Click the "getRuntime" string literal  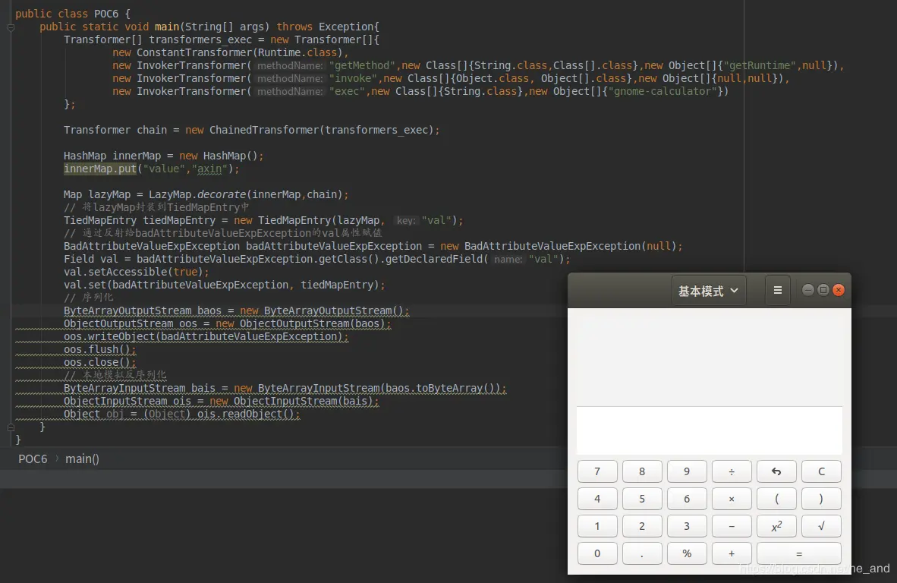(760, 66)
